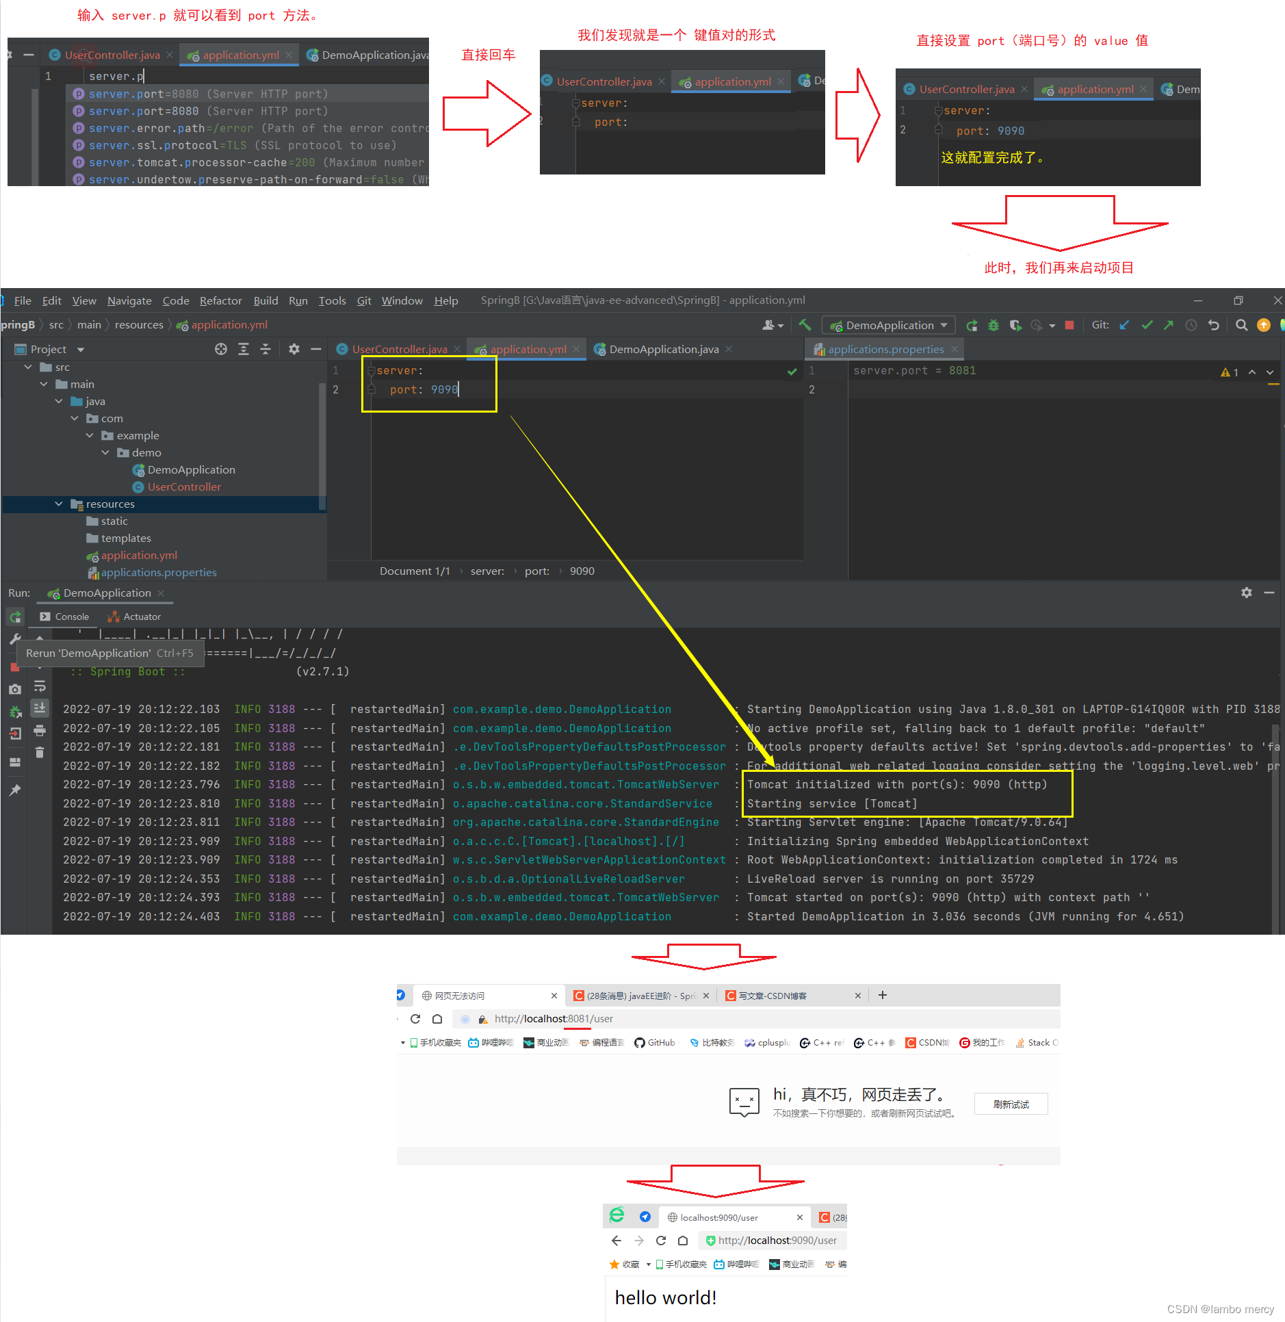Collapse the java folder in tree
The width and height of the screenshot is (1285, 1322).
click(59, 402)
